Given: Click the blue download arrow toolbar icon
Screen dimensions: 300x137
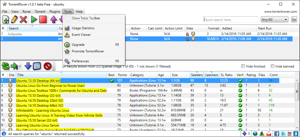Looking at the screenshot, I should click(x=28, y=66).
